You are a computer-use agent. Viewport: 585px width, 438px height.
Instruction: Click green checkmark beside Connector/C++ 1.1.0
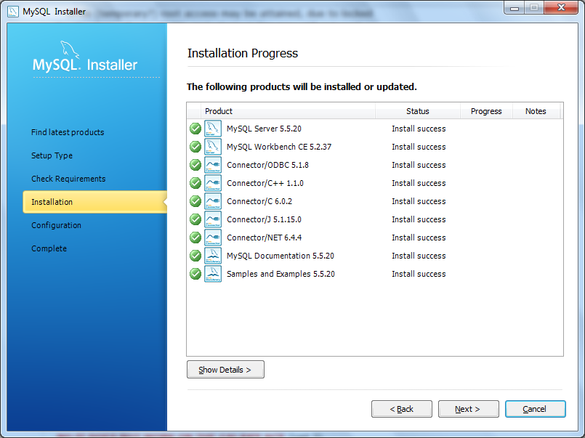coord(195,183)
